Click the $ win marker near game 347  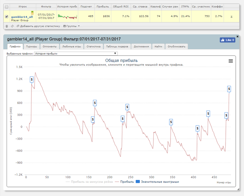[x=171, y=122]
